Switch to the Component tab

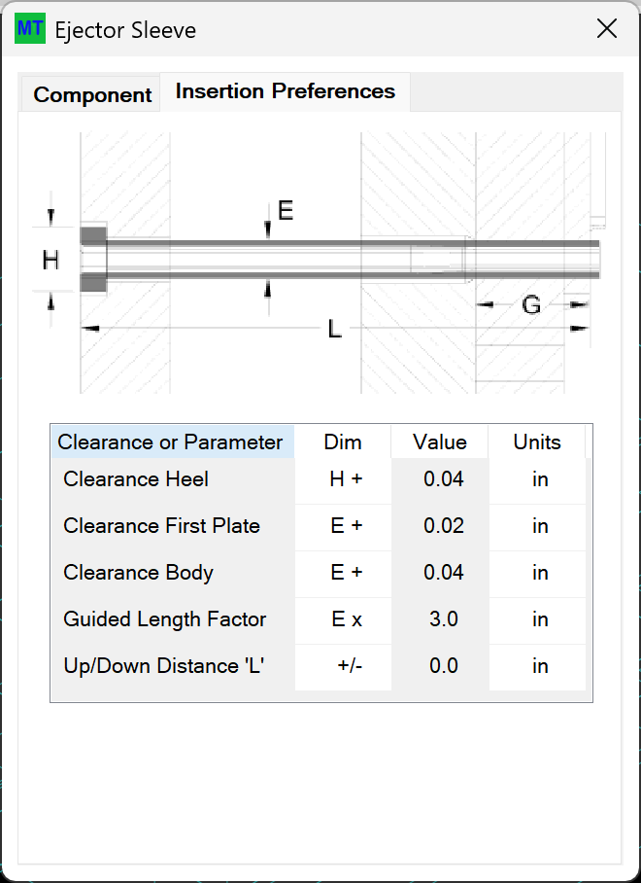(x=91, y=94)
